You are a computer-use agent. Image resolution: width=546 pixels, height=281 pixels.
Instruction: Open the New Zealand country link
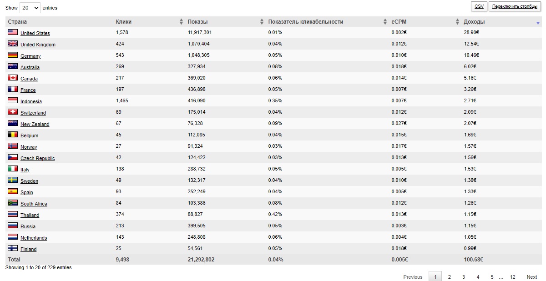point(35,124)
